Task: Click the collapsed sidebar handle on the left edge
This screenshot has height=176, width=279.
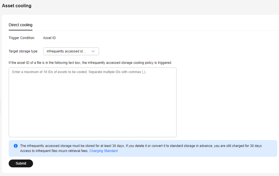Action: 0,106
